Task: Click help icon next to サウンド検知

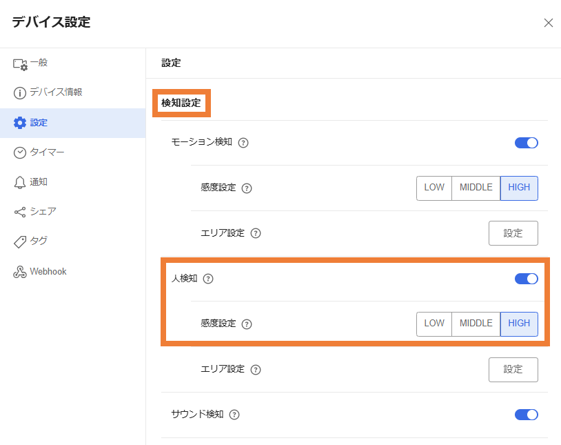Action: [x=234, y=415]
